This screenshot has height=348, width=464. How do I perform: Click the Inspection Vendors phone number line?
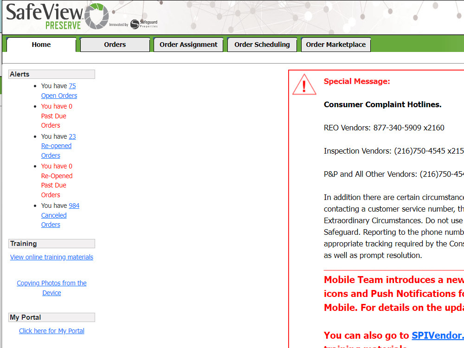point(394,151)
